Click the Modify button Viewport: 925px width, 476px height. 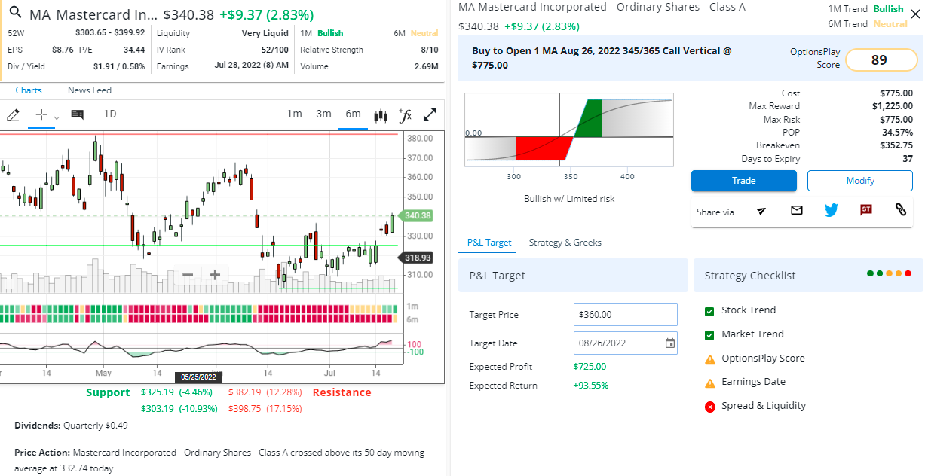click(860, 181)
